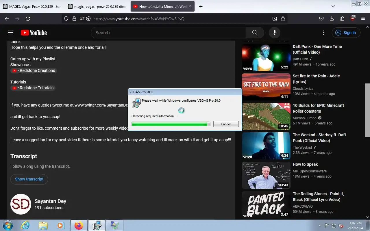370x231 pixels.
Task: Cancel the VEGAS Pro 20.0 configuration
Action: pos(226,124)
